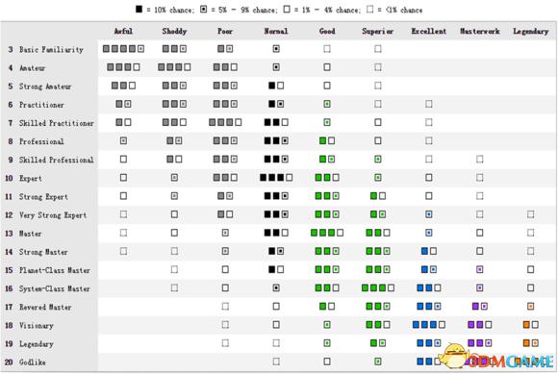
Task: Click the green Good squares in Master row
Action: (327, 233)
